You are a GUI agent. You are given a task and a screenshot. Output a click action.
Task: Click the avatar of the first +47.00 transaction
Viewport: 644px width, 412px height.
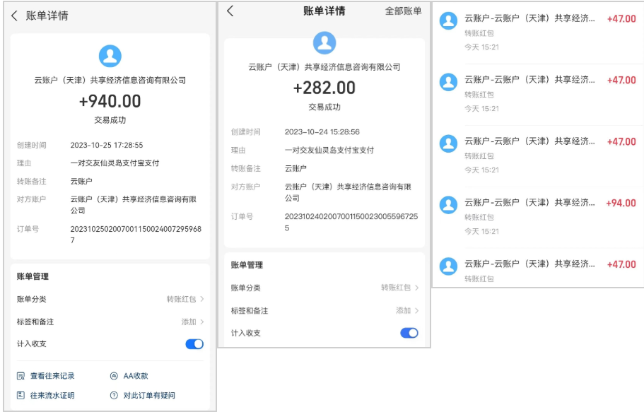pyautogui.click(x=448, y=18)
